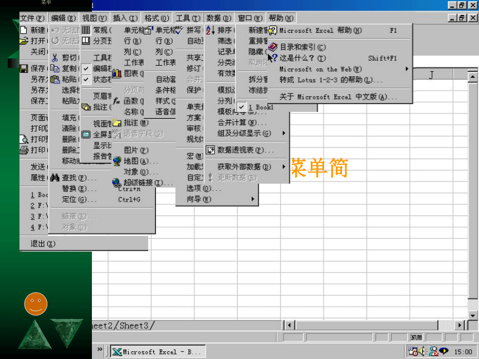Screen dimensions: 479x359
Task: Open the 编辑(E) menu
Action: click(63, 18)
